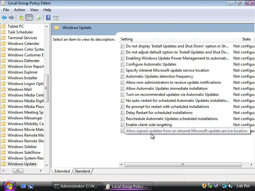Click the tree pane vertical scrollbar thumb

point(47,88)
